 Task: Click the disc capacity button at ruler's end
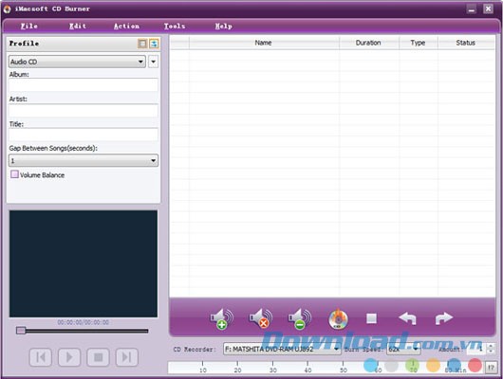point(491,368)
